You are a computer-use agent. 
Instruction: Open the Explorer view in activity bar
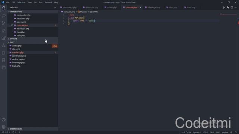click(x=3, y=8)
